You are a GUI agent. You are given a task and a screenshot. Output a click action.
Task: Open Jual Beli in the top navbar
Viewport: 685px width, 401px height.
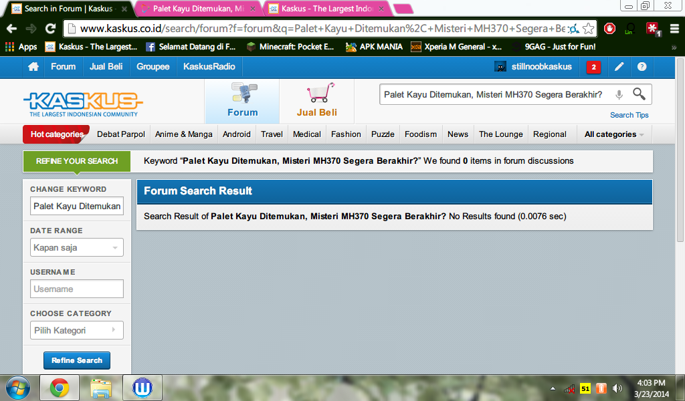(106, 67)
